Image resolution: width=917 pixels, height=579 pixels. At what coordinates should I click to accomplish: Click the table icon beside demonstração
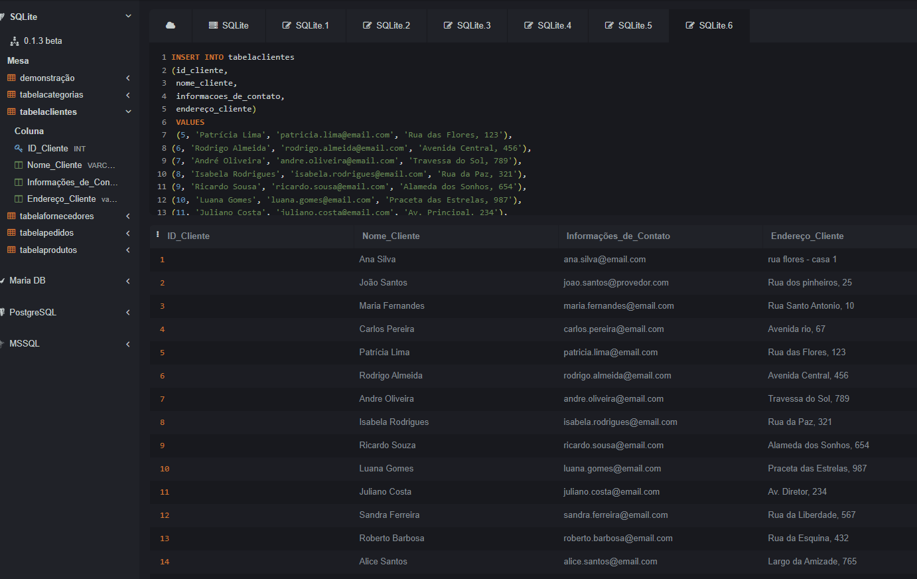point(11,78)
